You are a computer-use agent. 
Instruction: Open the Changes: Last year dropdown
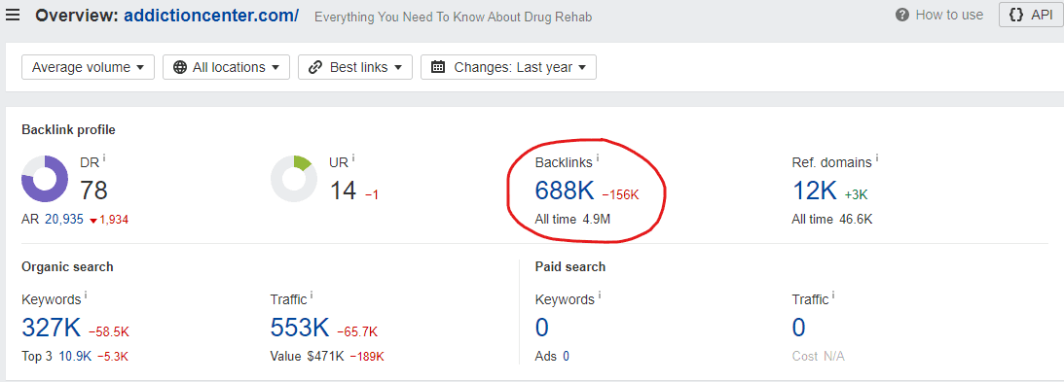pos(508,67)
